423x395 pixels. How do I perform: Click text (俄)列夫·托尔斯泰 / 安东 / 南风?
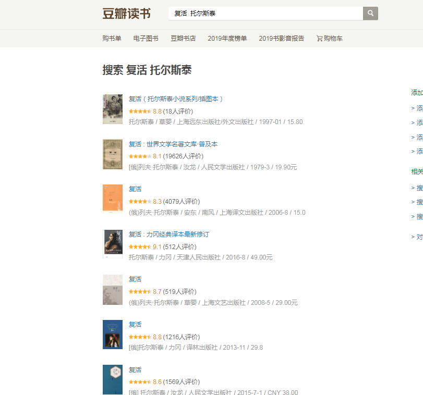(217, 213)
